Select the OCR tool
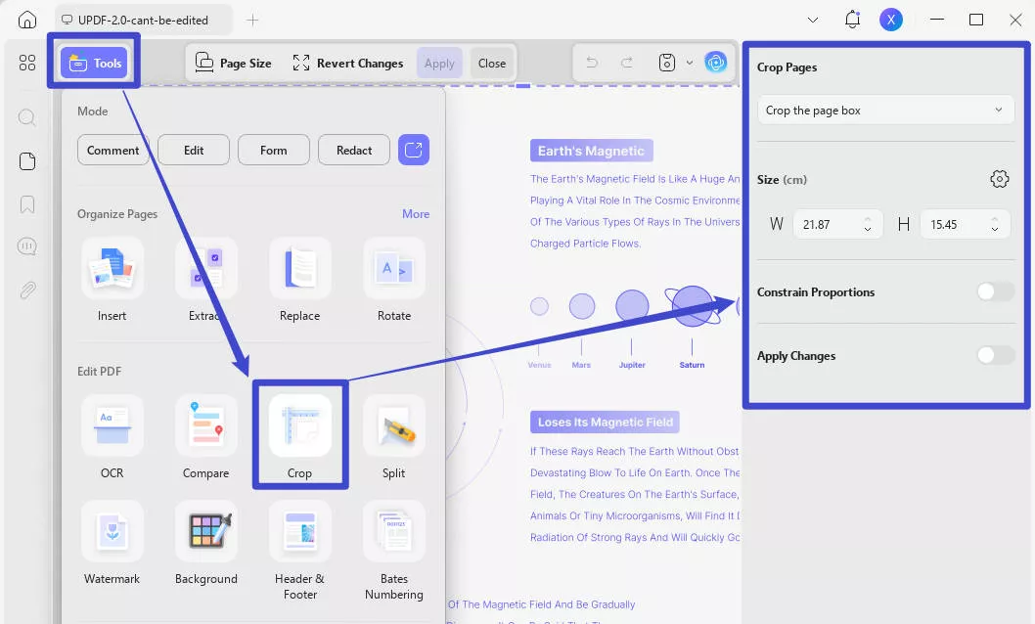This screenshot has width=1035, height=624. (x=112, y=437)
